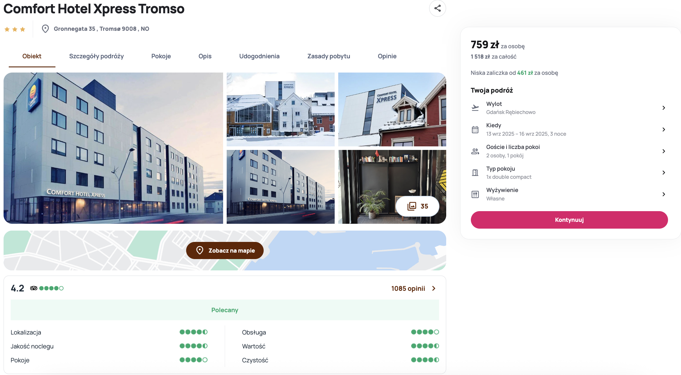681x375 pixels.
Task: Click the calendar icon next to Kiedy
Action: 475,130
